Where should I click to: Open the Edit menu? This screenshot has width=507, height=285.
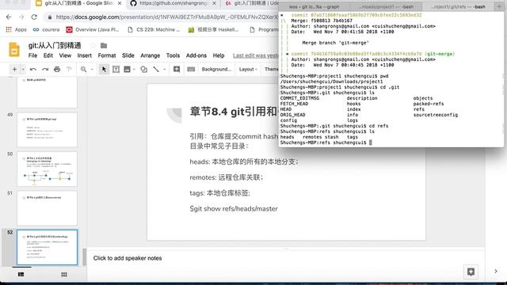click(48, 55)
